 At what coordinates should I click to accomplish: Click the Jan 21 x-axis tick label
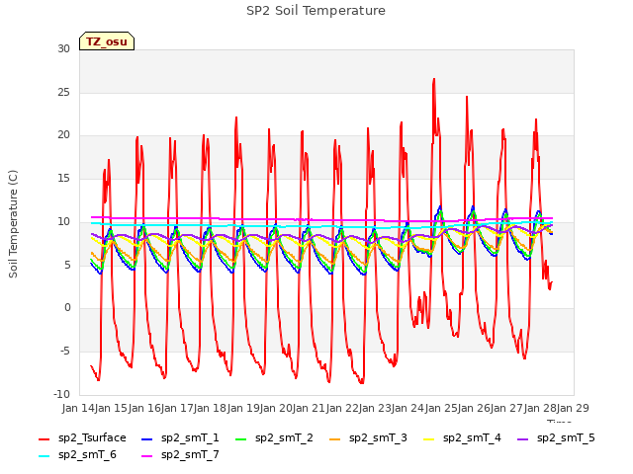(x=310, y=408)
